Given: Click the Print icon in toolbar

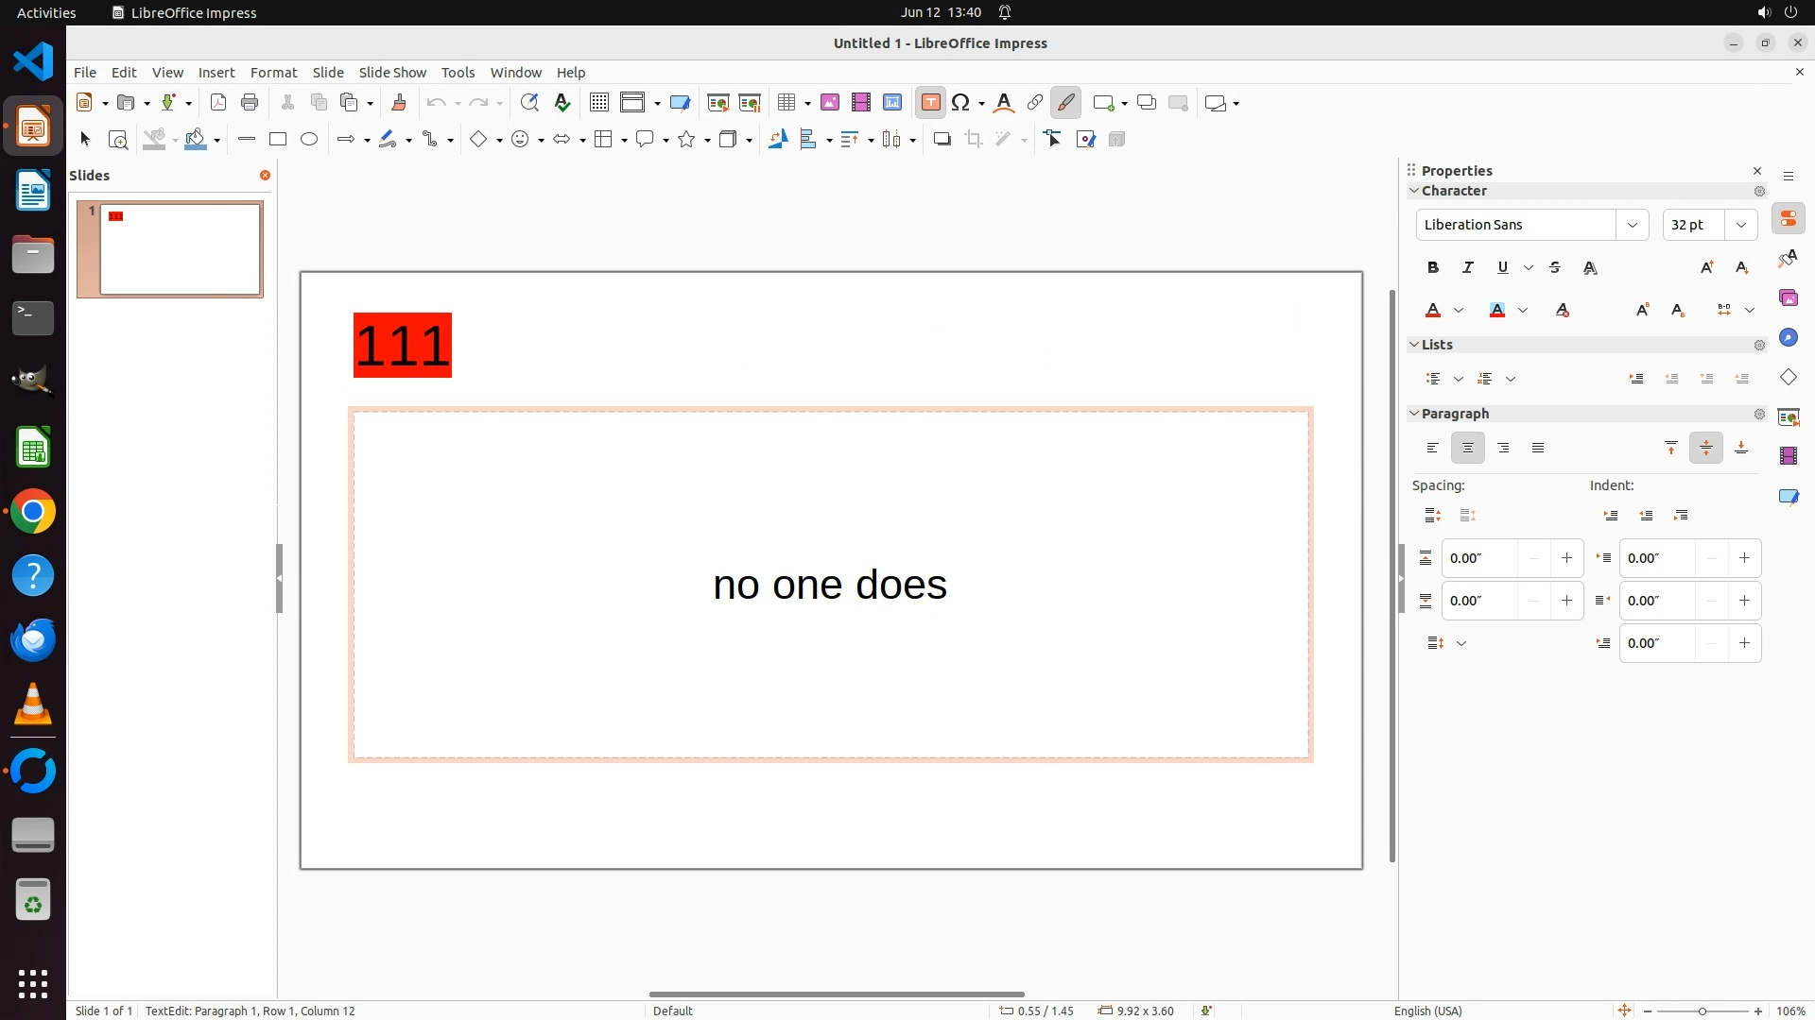Looking at the screenshot, I should (x=250, y=103).
